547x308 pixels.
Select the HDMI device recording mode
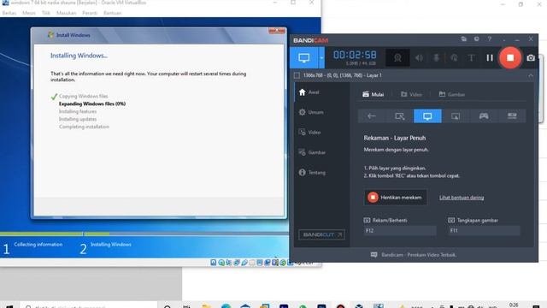pyautogui.click(x=512, y=116)
